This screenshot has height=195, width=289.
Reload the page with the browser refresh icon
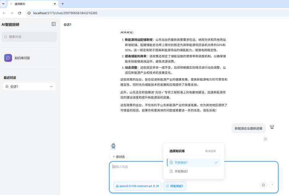click(x=20, y=13)
